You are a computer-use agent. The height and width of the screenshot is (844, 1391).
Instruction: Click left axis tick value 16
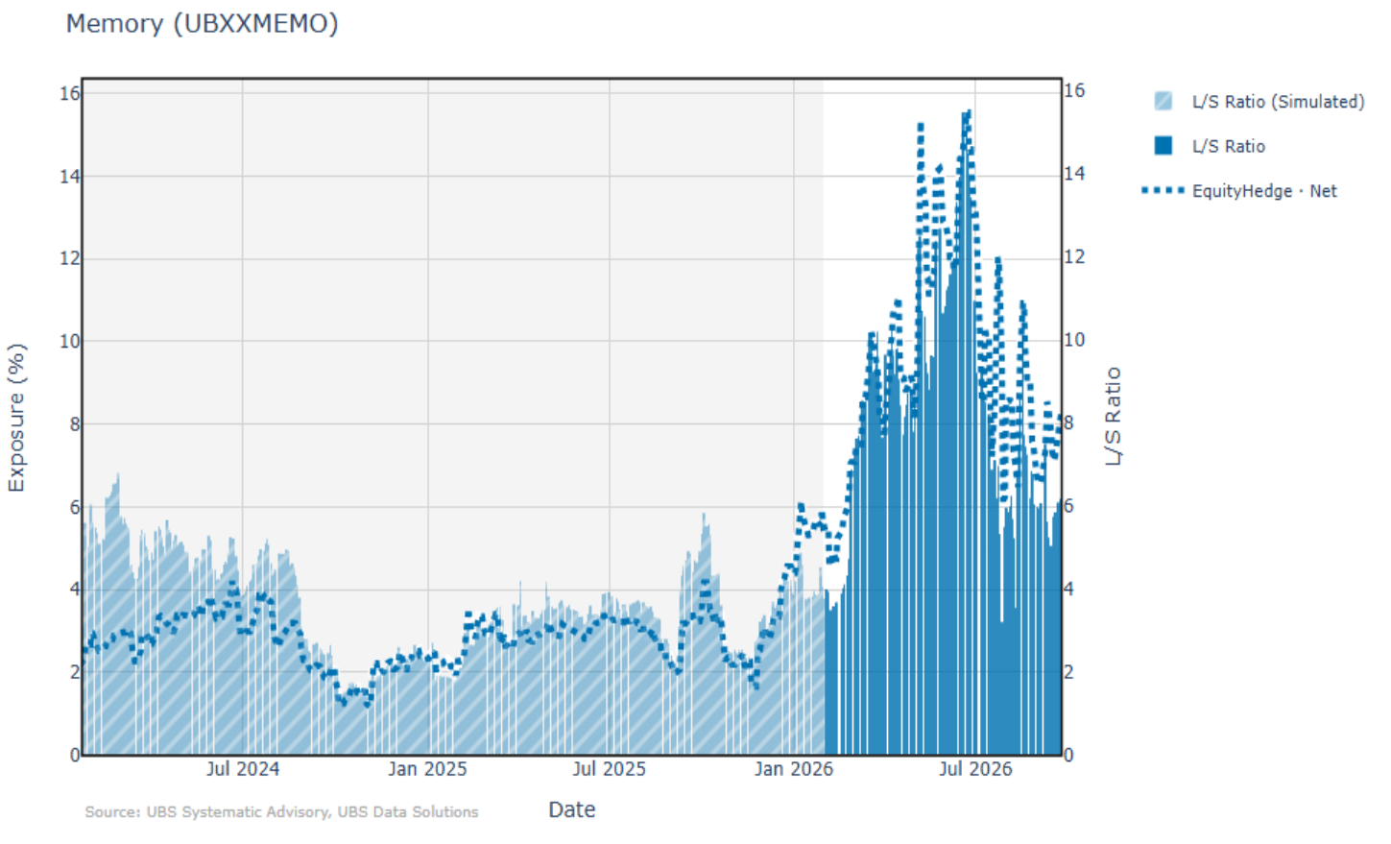[69, 93]
